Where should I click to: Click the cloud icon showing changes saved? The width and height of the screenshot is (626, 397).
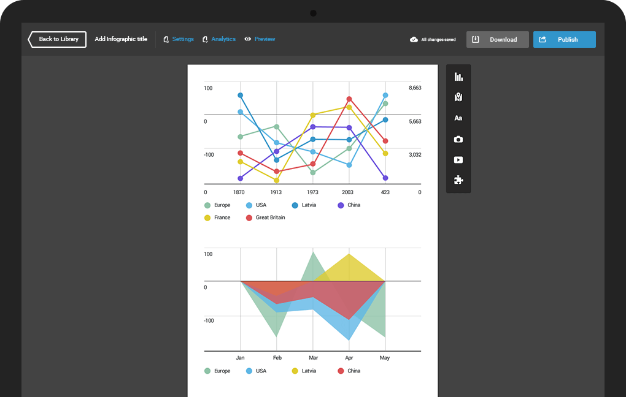click(x=412, y=39)
